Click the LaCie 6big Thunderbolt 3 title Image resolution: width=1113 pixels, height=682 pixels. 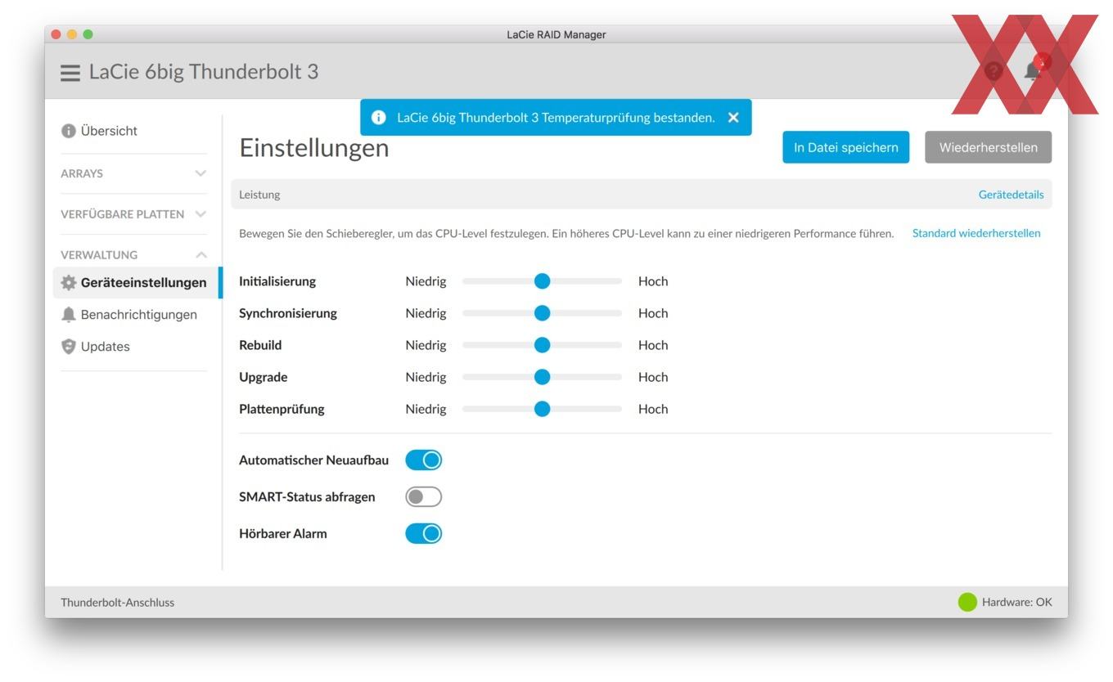point(204,72)
